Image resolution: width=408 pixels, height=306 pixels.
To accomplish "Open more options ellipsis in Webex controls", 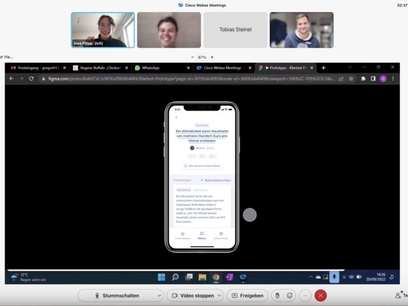I will point(305,295).
